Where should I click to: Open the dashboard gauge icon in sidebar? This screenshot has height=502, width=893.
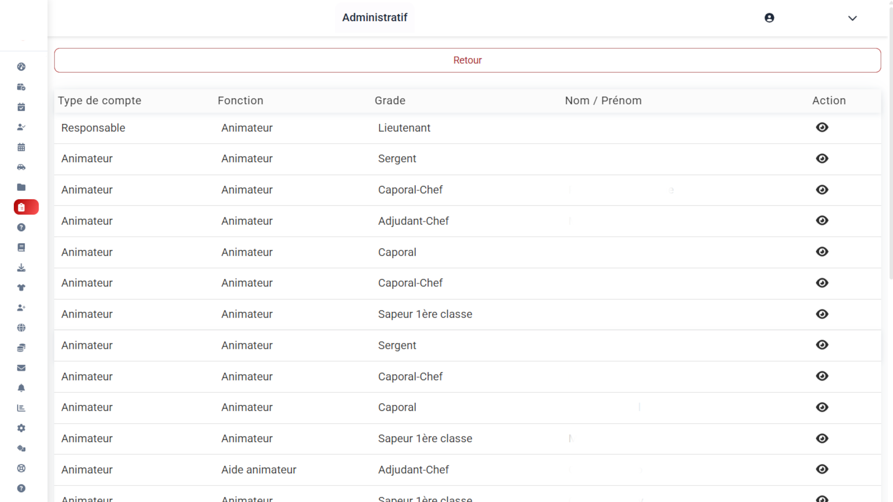coord(21,67)
